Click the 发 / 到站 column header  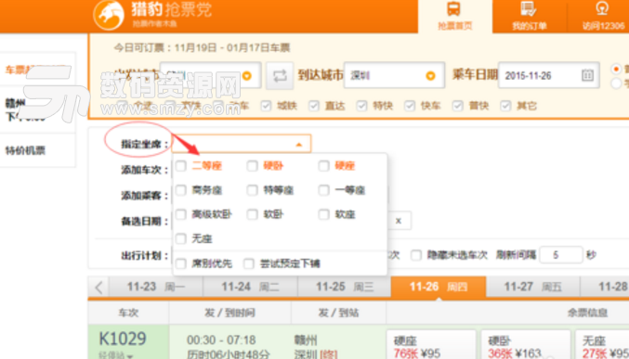(x=338, y=313)
